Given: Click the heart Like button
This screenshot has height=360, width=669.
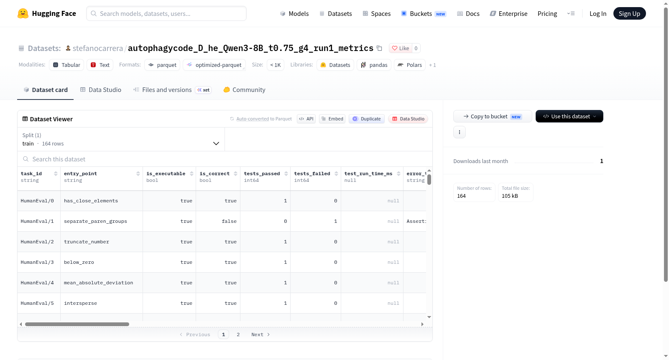Looking at the screenshot, I should point(401,48).
